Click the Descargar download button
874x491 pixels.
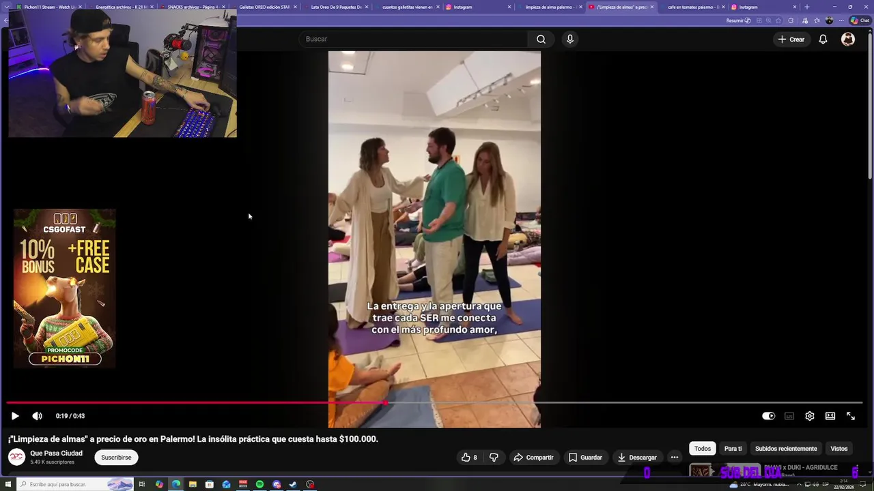(x=637, y=458)
